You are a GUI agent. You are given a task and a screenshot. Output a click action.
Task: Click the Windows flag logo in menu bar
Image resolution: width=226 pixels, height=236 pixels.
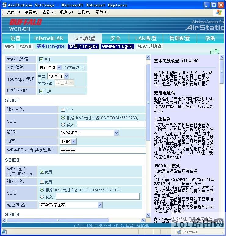(x=219, y=12)
